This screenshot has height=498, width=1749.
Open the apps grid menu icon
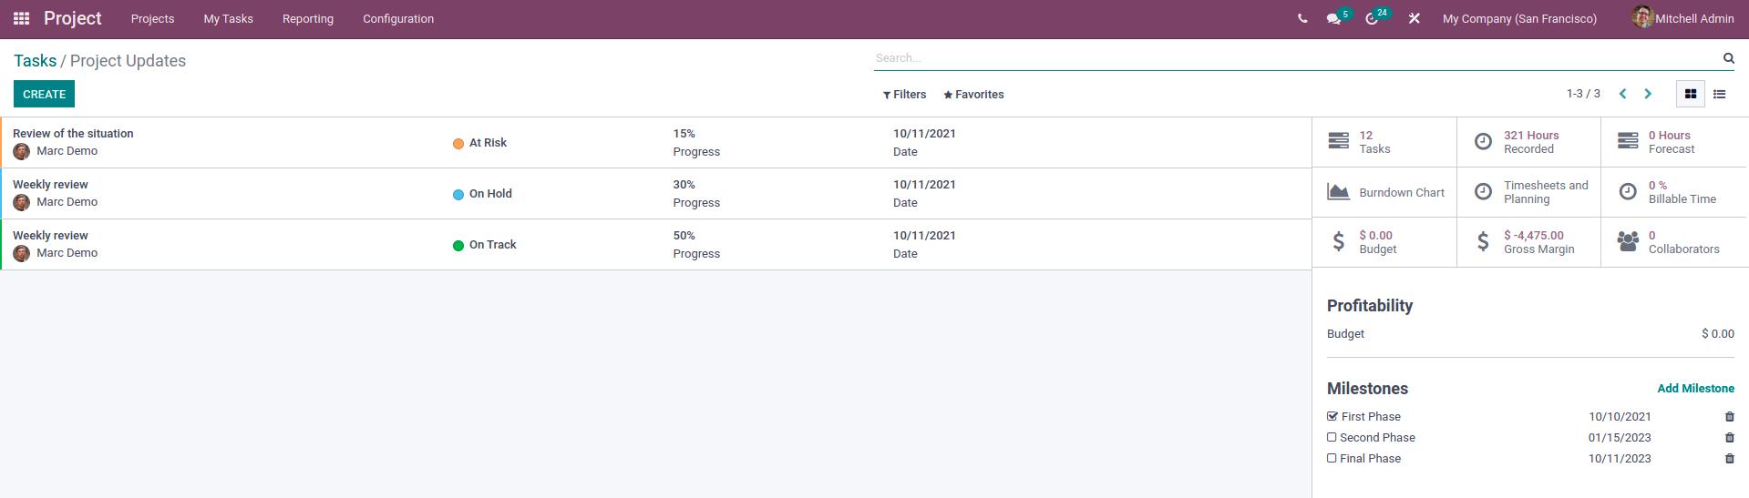pos(22,18)
